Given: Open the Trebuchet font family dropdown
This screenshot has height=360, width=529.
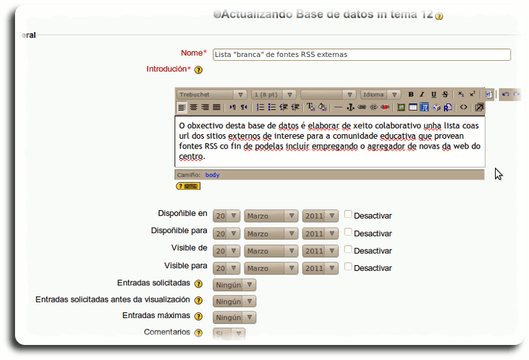Looking at the screenshot, I should 211,94.
